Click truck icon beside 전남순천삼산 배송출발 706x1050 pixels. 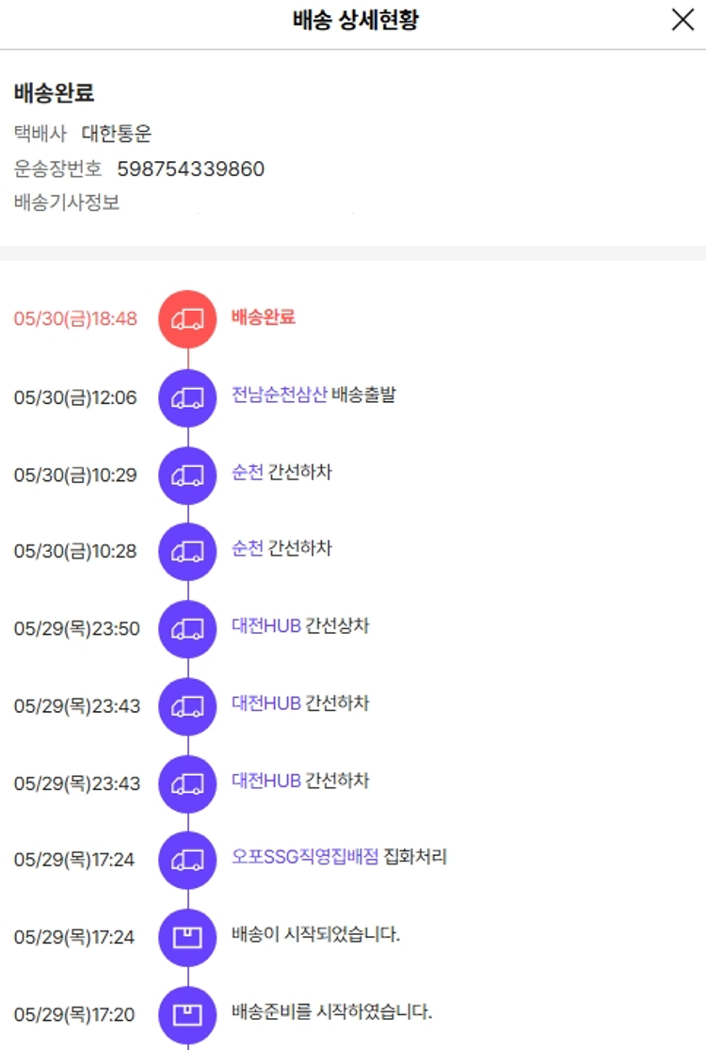187,397
